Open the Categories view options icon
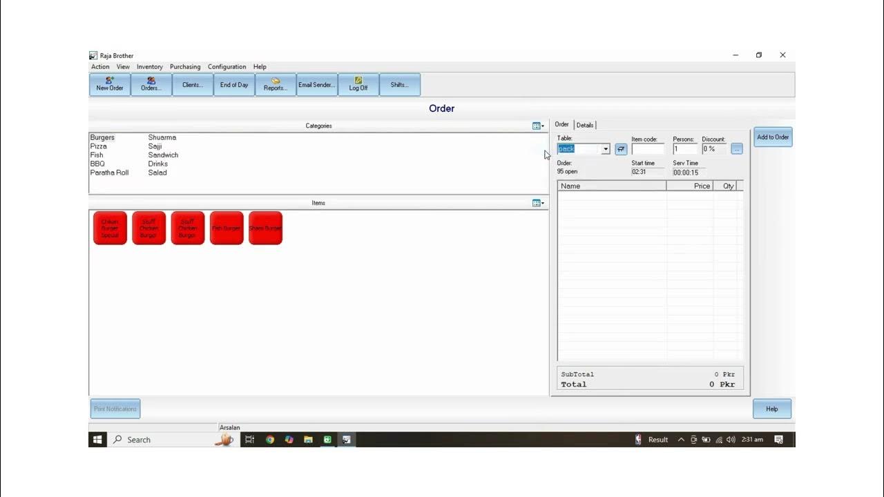Image resolution: width=884 pixels, height=497 pixels. pyautogui.click(x=538, y=126)
